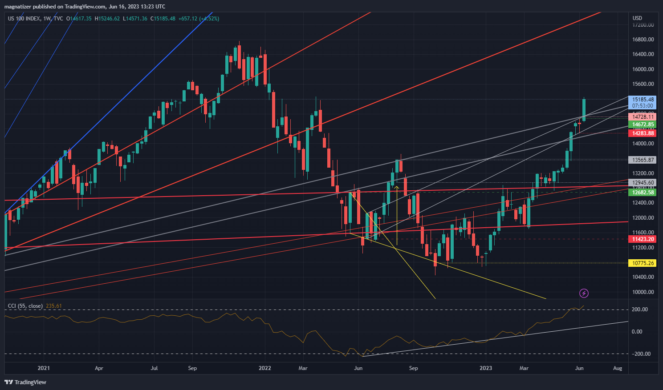Click the CCI axis 200.00 level label
This screenshot has width=663, height=390.
pyautogui.click(x=640, y=310)
